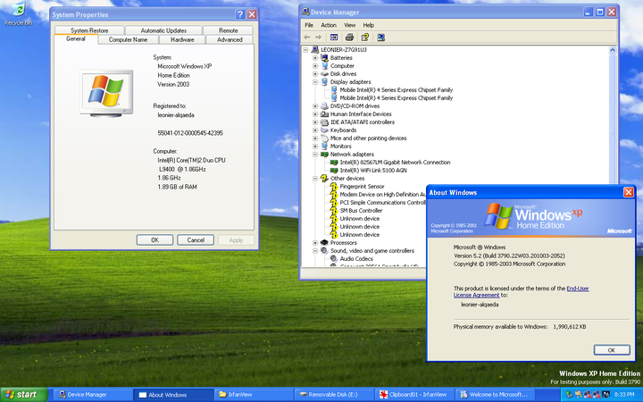Image resolution: width=643 pixels, height=402 pixels.
Task: Select the SM Bus Controller warning icon
Action: pyautogui.click(x=334, y=211)
